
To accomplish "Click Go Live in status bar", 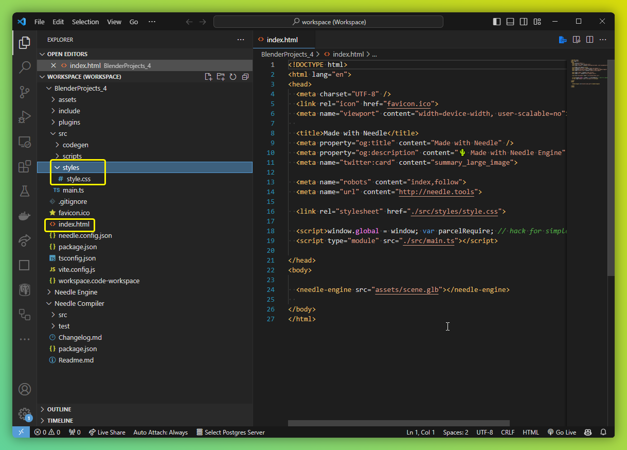I will coord(562,432).
